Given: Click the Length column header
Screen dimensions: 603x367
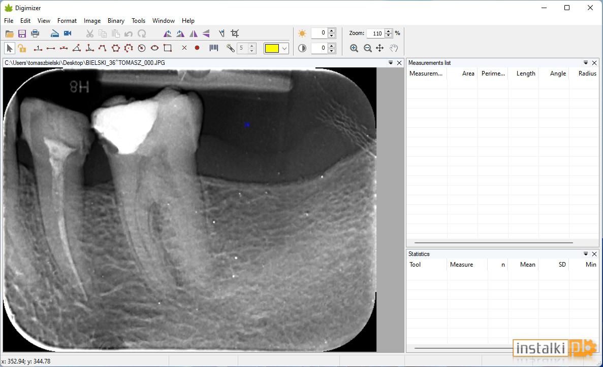Looking at the screenshot, I should tap(525, 74).
